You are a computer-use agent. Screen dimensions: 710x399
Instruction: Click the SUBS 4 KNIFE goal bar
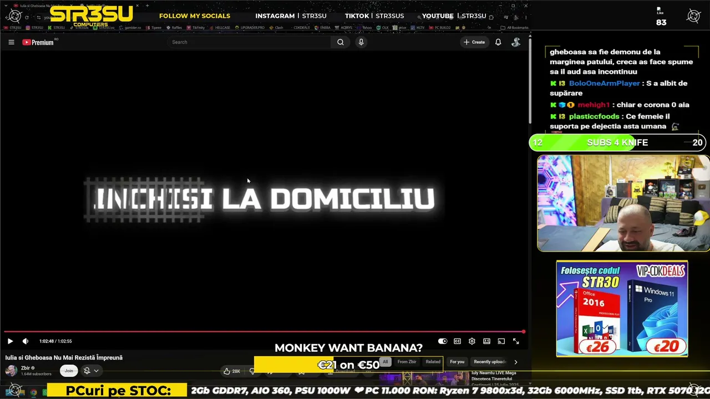click(x=617, y=142)
